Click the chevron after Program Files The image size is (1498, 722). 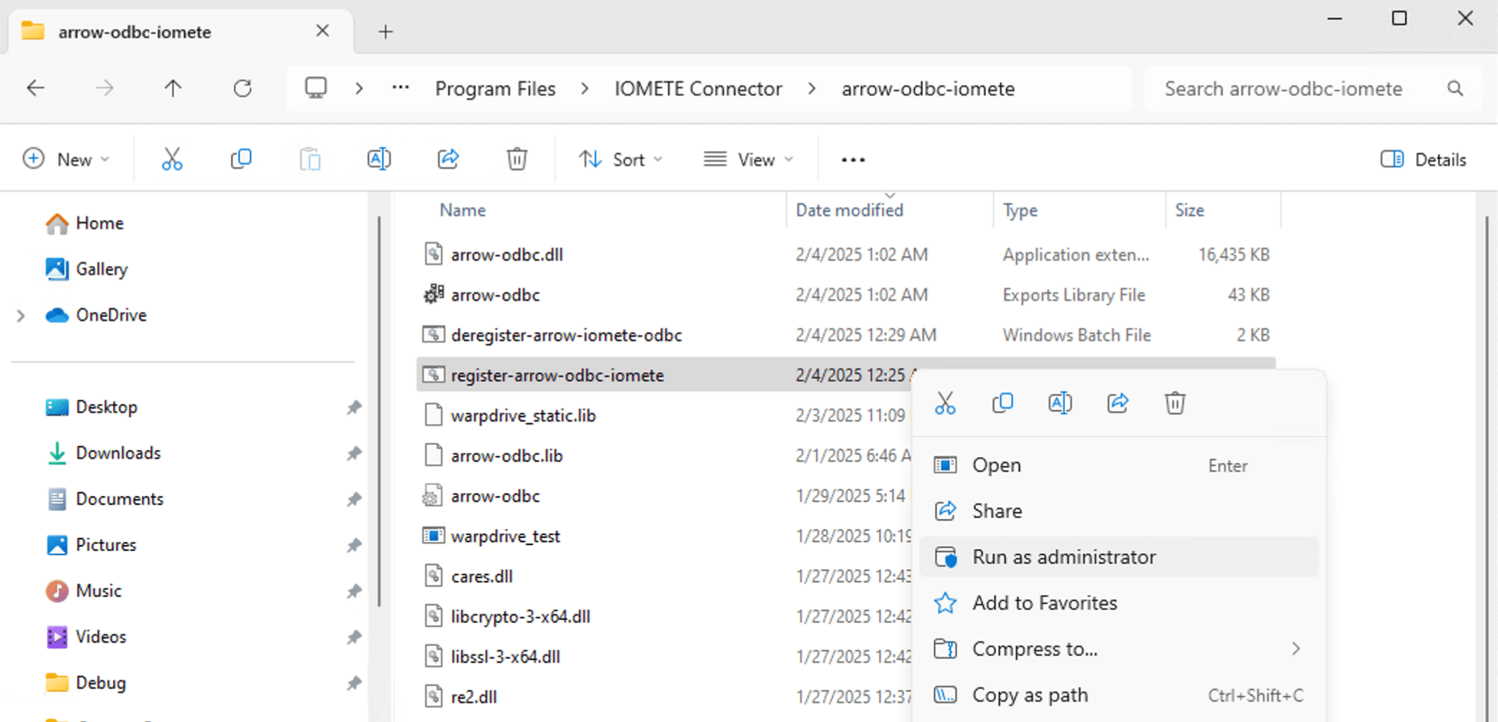tap(585, 88)
